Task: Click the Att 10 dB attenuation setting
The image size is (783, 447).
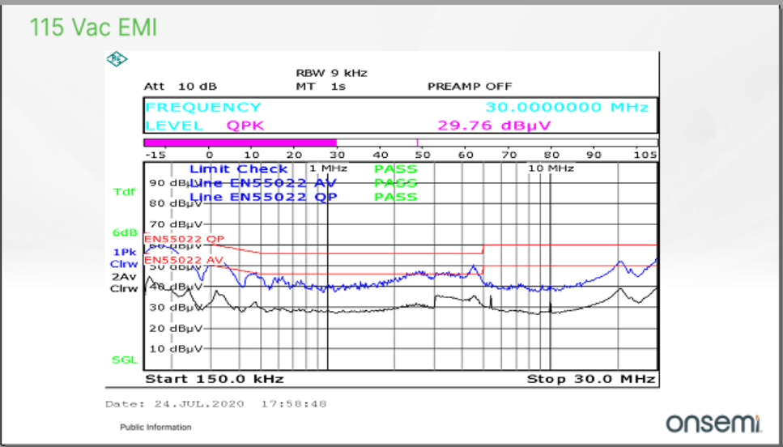Action: coord(180,86)
